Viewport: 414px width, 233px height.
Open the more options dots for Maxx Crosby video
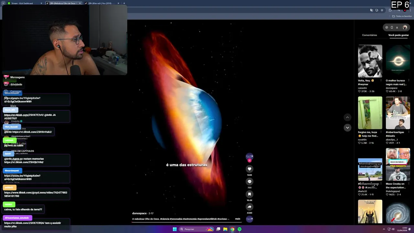tap(409, 184)
